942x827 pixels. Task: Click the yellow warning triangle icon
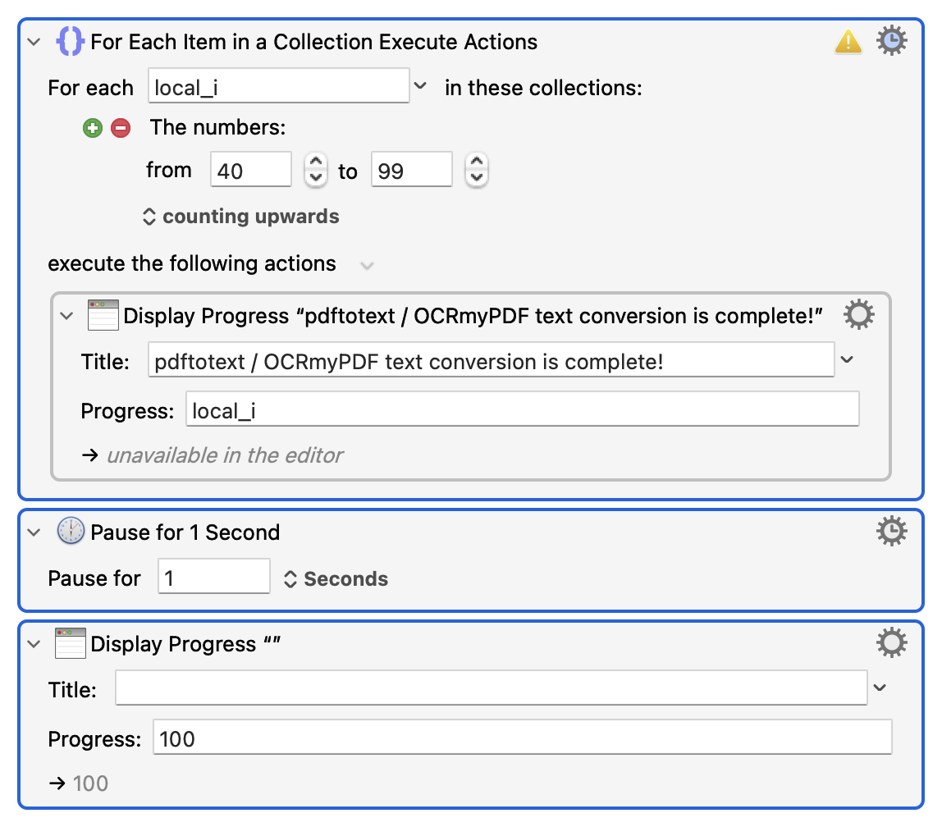click(848, 41)
